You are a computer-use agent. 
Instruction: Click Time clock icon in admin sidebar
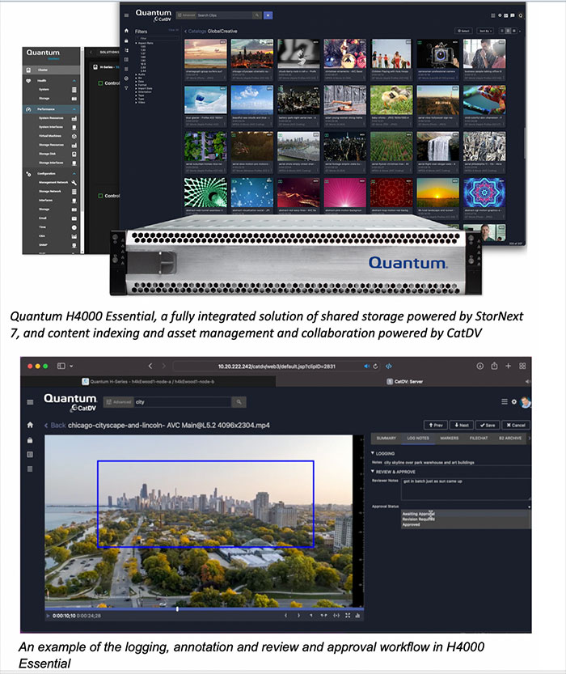pos(74,227)
